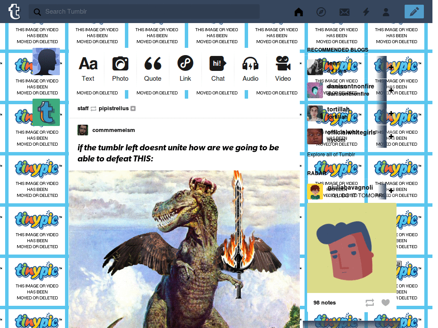Create a new Chat post

pyautogui.click(x=218, y=69)
